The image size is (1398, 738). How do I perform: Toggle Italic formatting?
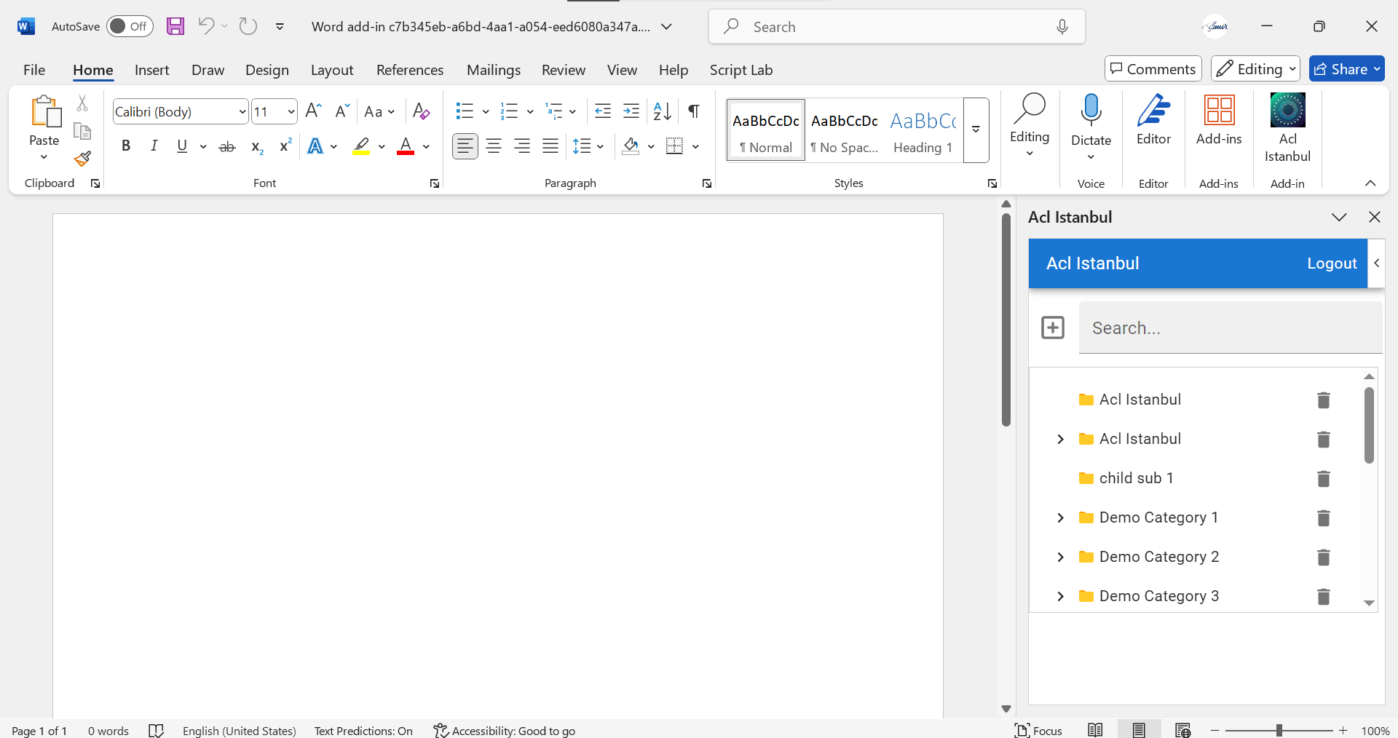pos(154,146)
